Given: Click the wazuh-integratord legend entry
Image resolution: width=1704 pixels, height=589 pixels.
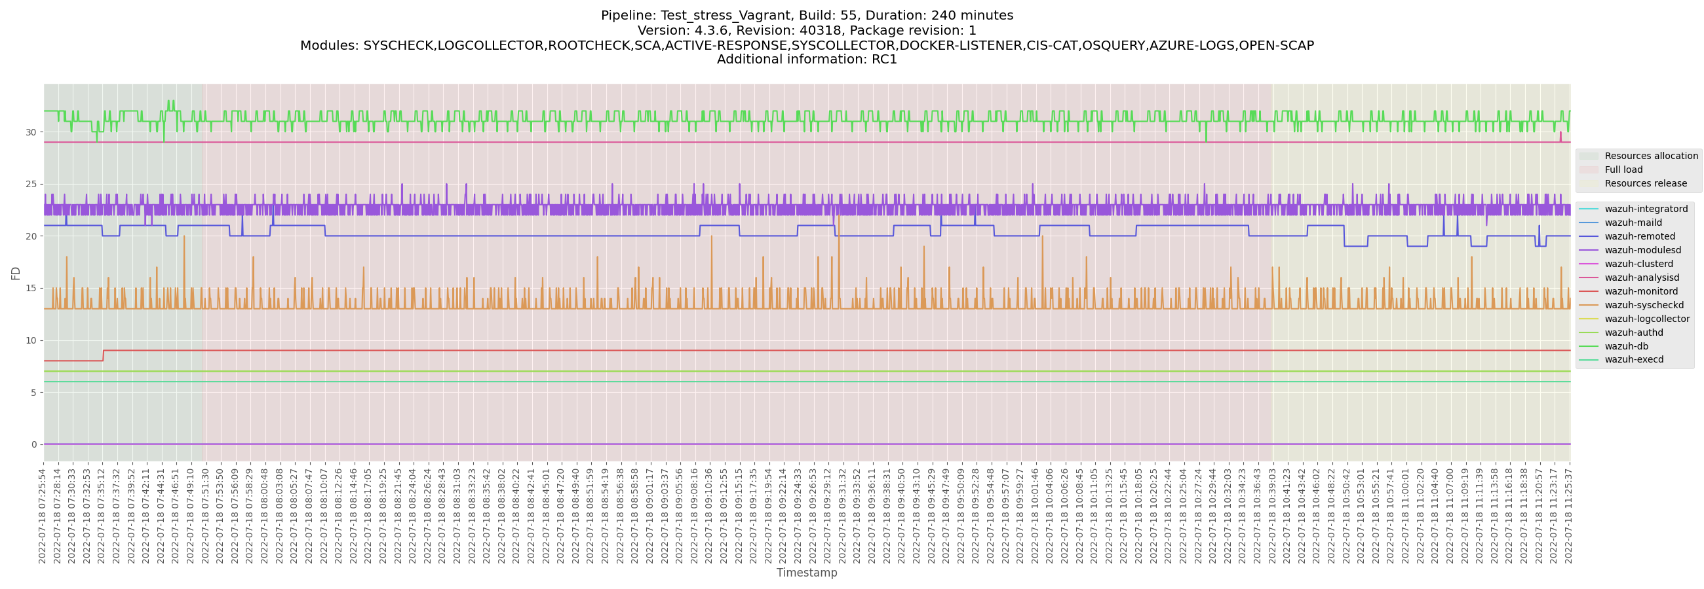Looking at the screenshot, I should tap(1645, 209).
